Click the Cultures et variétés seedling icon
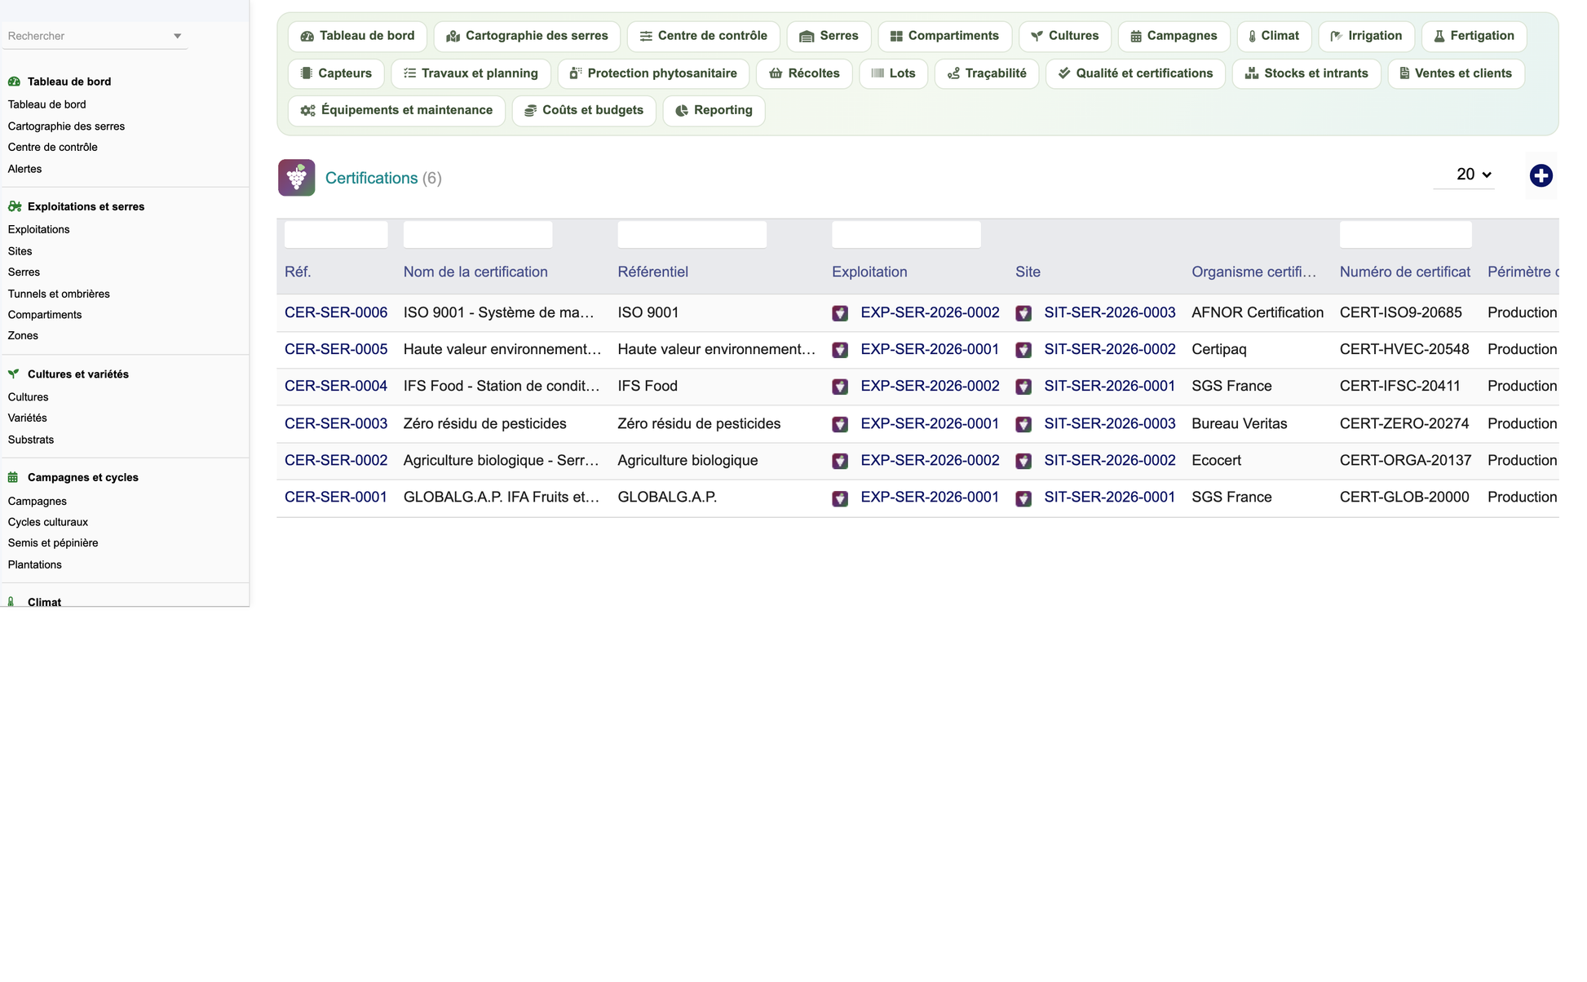This screenshot has height=982, width=1587. (x=14, y=374)
